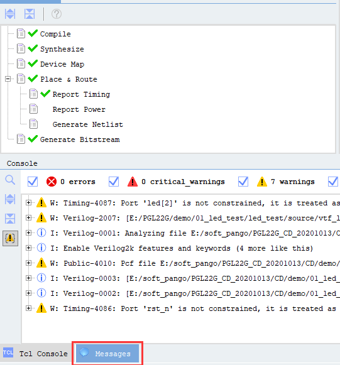
Task: Click the red critical warnings triangle icon
Action: click(x=133, y=182)
